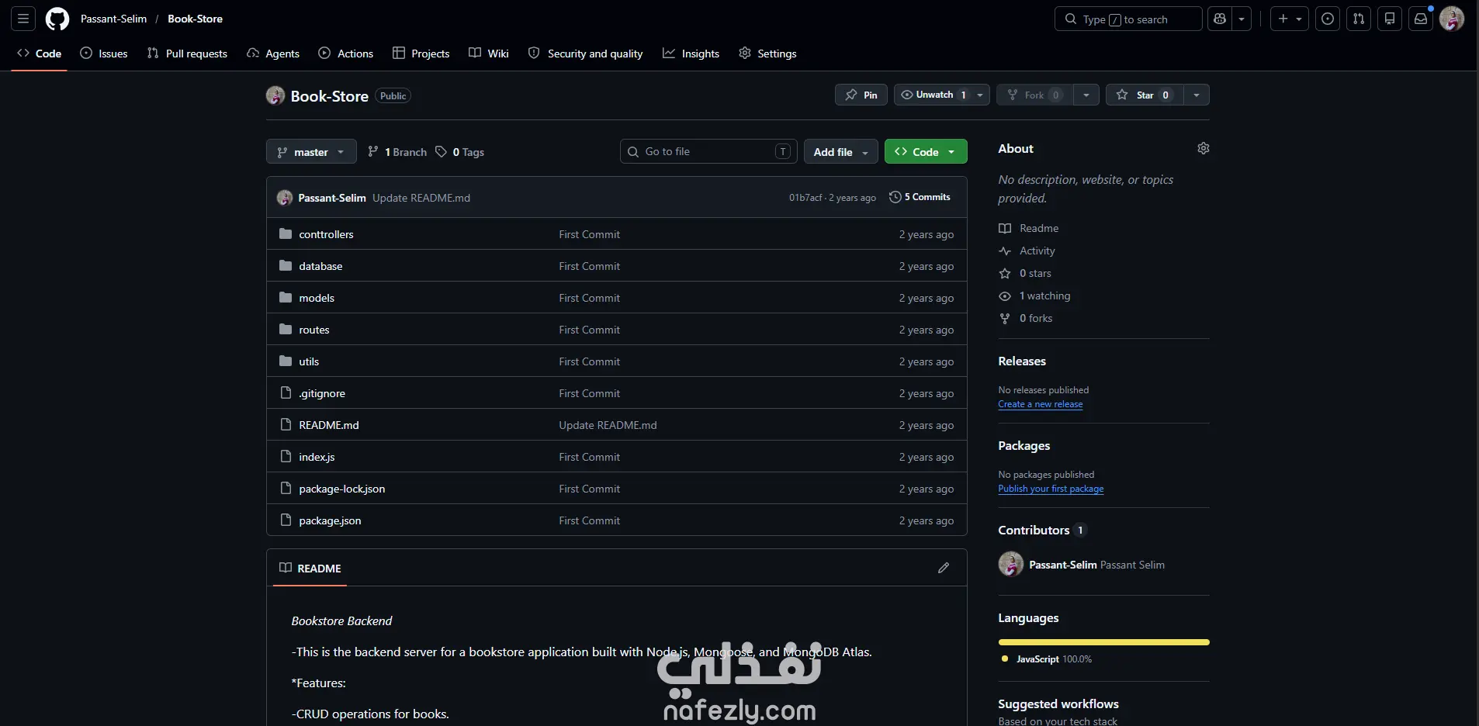Click the Type / to search box
This screenshot has height=726, width=1479.
point(1128,19)
